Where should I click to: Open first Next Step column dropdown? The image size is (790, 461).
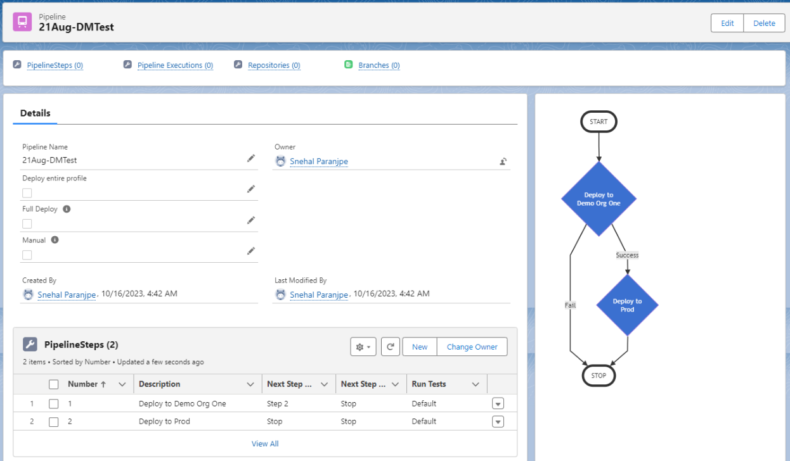pos(324,384)
